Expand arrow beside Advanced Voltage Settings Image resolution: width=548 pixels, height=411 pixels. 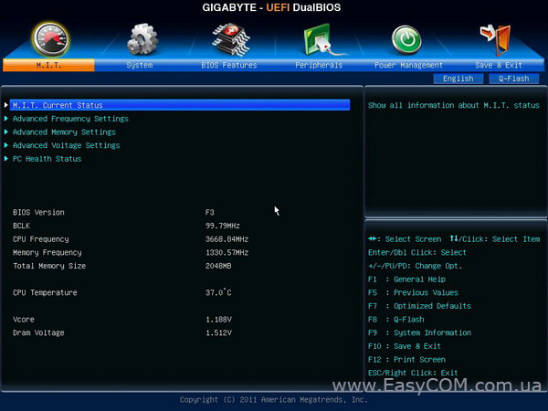6,145
